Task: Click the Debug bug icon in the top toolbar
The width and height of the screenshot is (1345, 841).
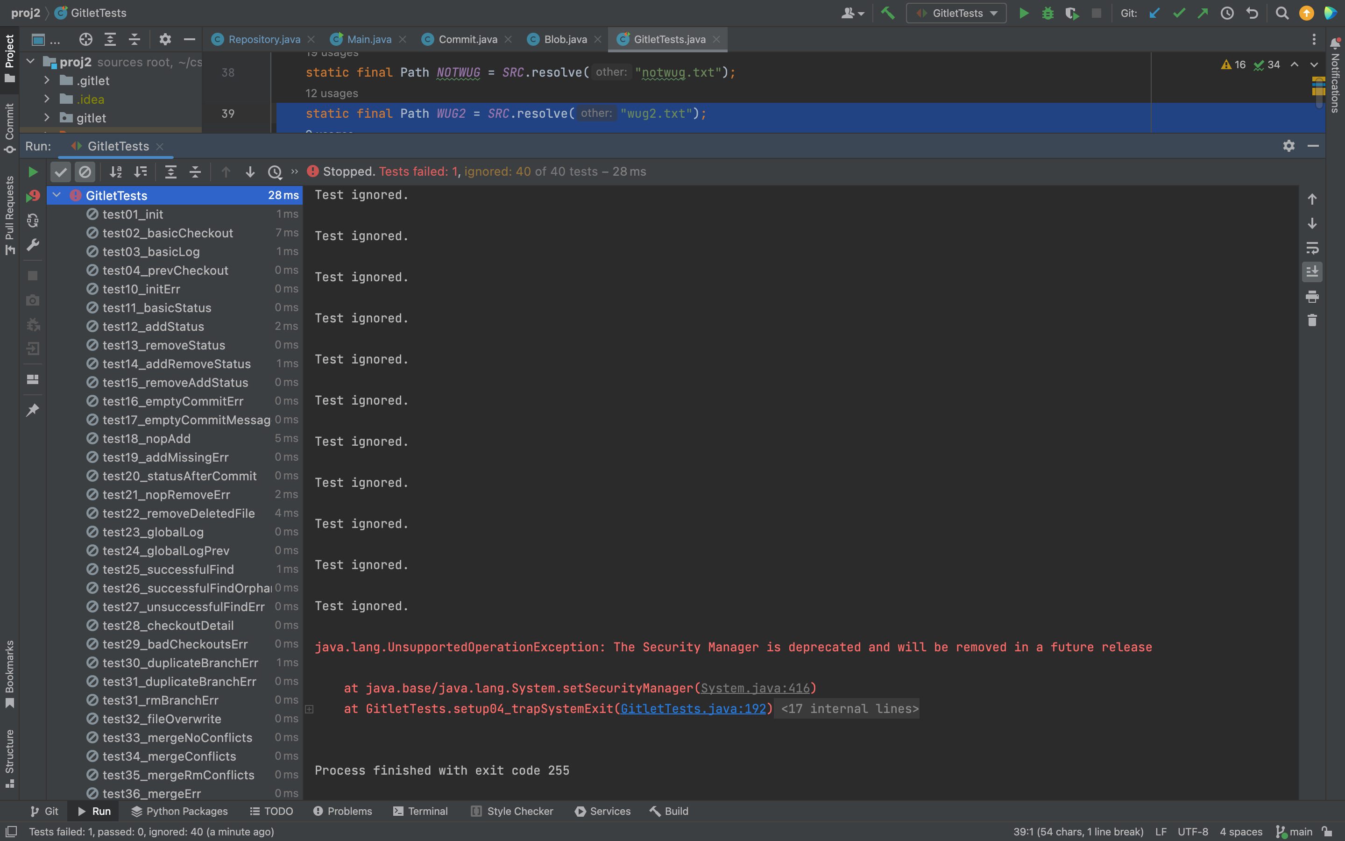Action: pyautogui.click(x=1048, y=14)
